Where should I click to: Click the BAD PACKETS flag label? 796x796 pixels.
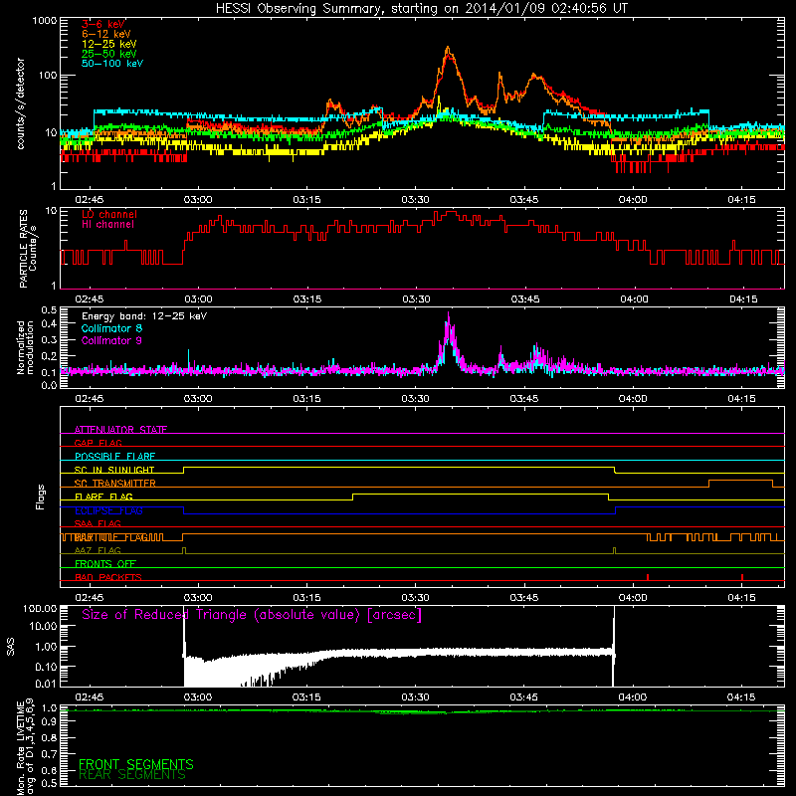click(108, 577)
